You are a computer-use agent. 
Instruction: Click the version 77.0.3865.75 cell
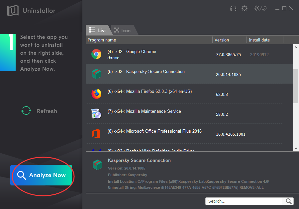[228, 55]
